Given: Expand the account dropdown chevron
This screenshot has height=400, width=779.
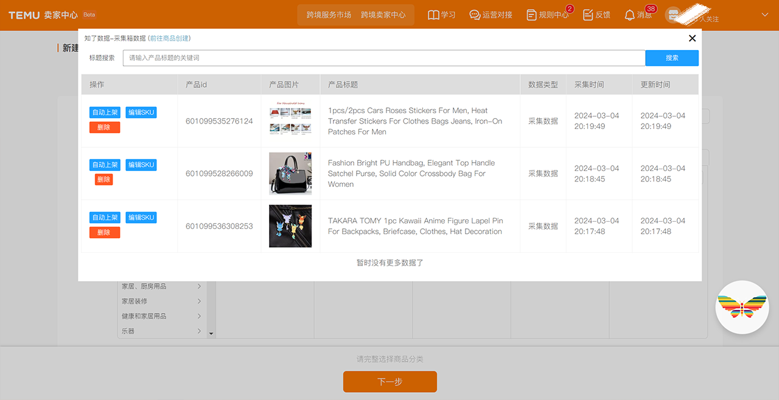Looking at the screenshot, I should coord(765,15).
